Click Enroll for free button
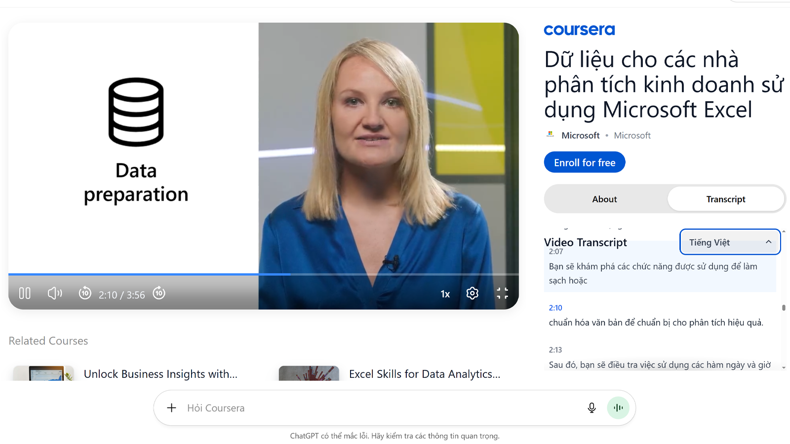 pyautogui.click(x=585, y=162)
